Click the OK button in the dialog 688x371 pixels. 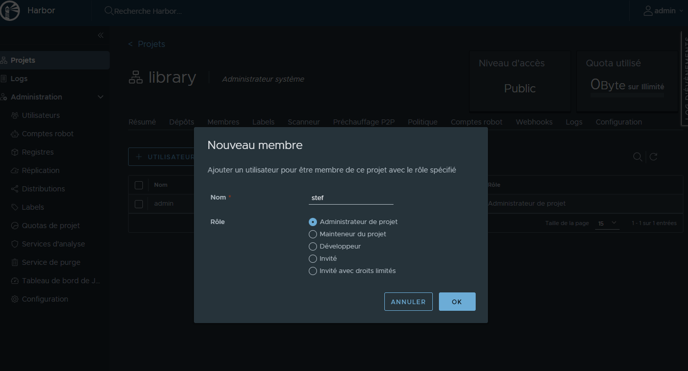(x=457, y=302)
